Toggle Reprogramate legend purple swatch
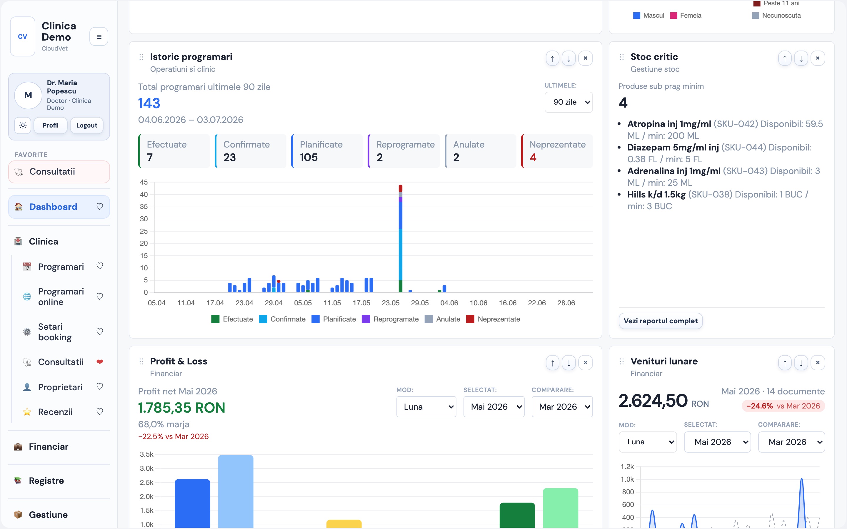This screenshot has height=529, width=847. [x=366, y=319]
